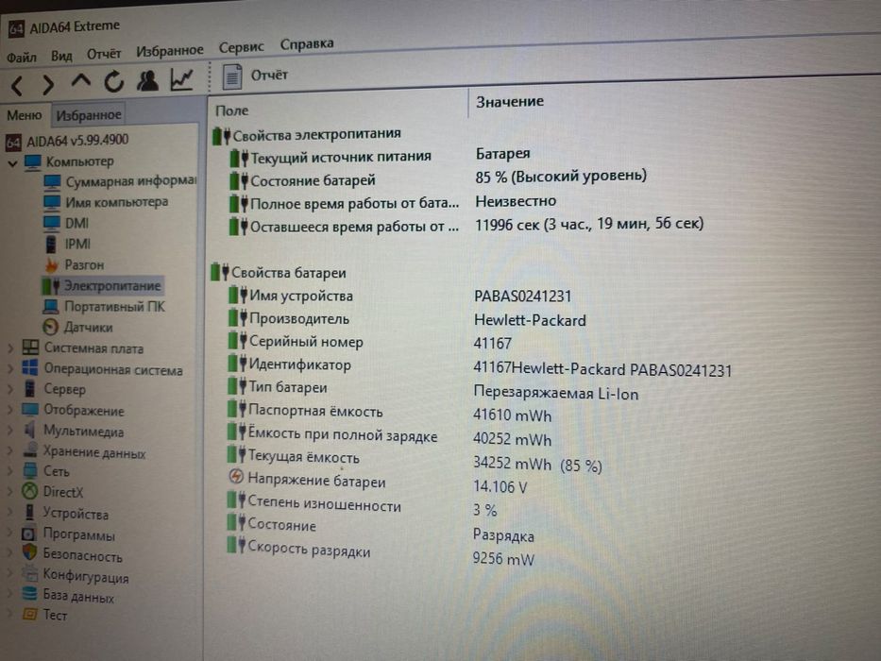The image size is (881, 661).
Task: Click the Конфигурация icon in tree
Action: tap(29, 574)
